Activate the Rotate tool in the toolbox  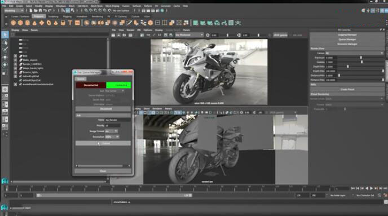tap(5, 65)
